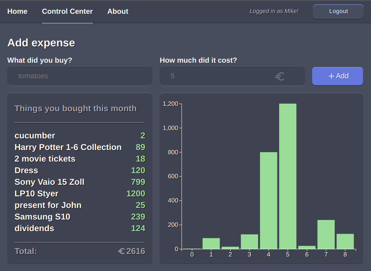Screen dimensions: 371x271
Task: Focus the 'How much did it cost?' field
Action: pyautogui.click(x=218, y=76)
